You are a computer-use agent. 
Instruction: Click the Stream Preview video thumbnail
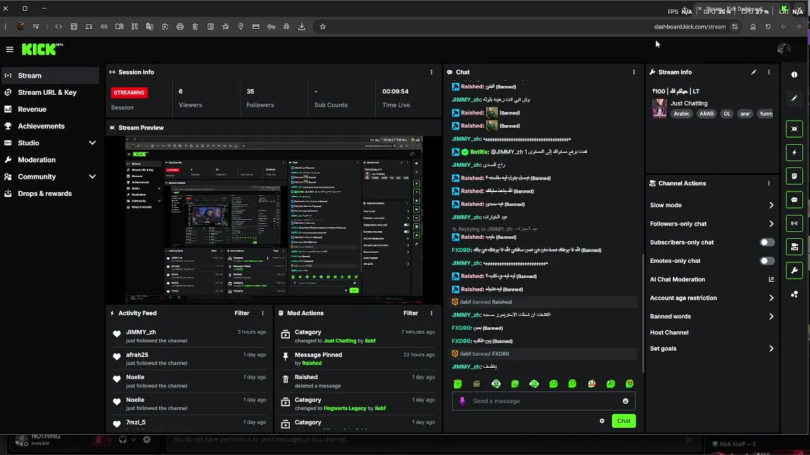point(273,219)
